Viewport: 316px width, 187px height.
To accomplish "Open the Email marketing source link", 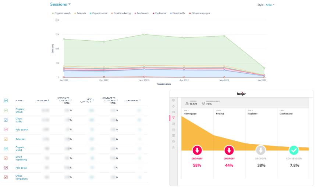I will coord(22,158).
